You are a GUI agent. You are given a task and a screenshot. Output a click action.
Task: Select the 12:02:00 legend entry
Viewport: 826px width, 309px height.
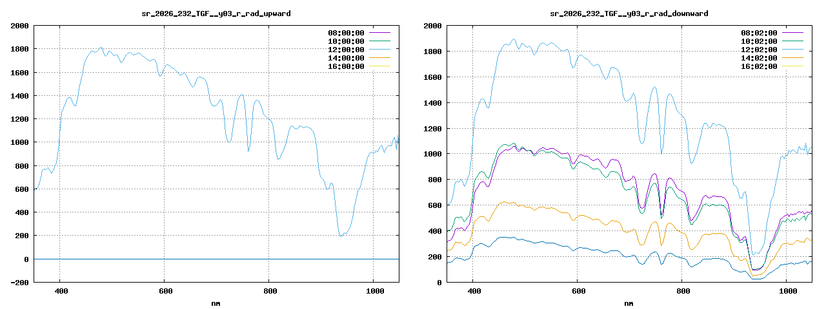pos(759,49)
